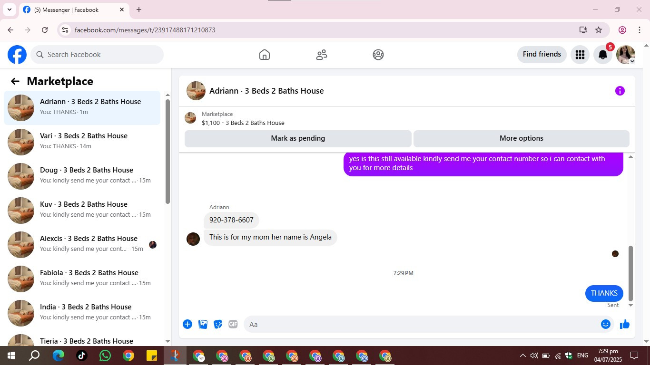Go to the Facebook Home icon
The height and width of the screenshot is (365, 650).
click(265, 55)
